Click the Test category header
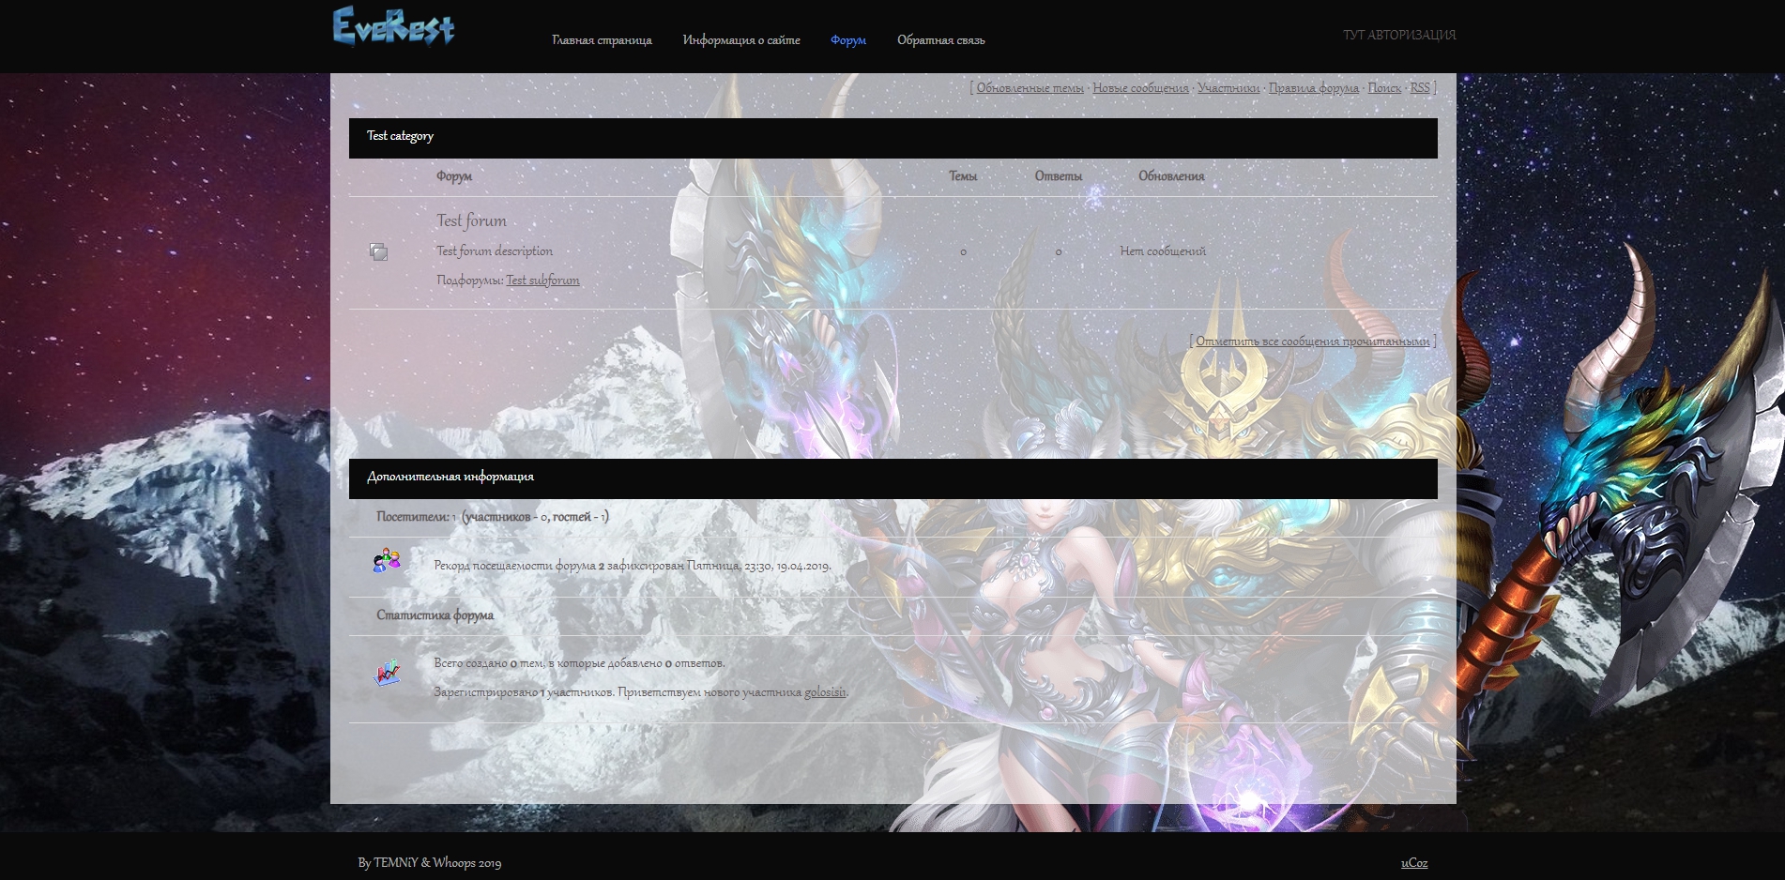 point(893,137)
